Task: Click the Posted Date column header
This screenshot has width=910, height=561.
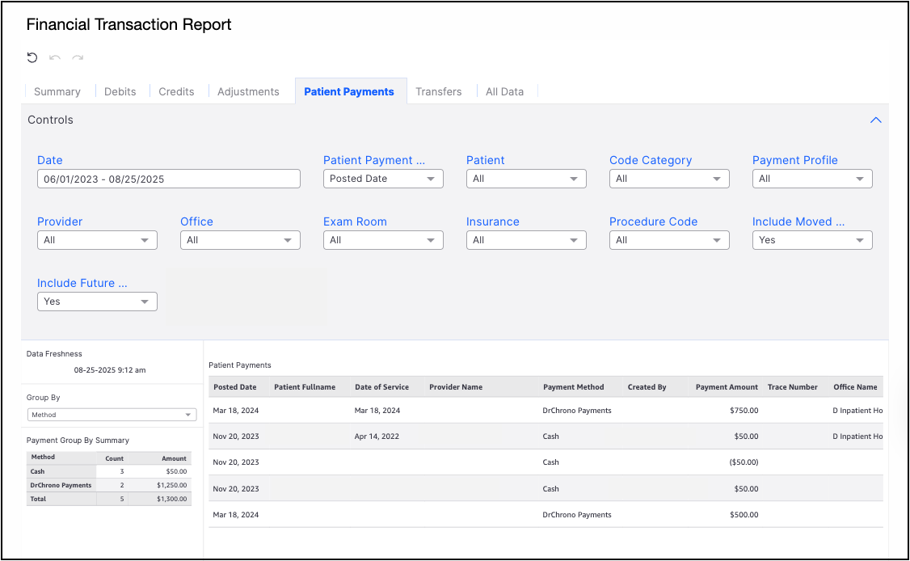Action: 235,387
